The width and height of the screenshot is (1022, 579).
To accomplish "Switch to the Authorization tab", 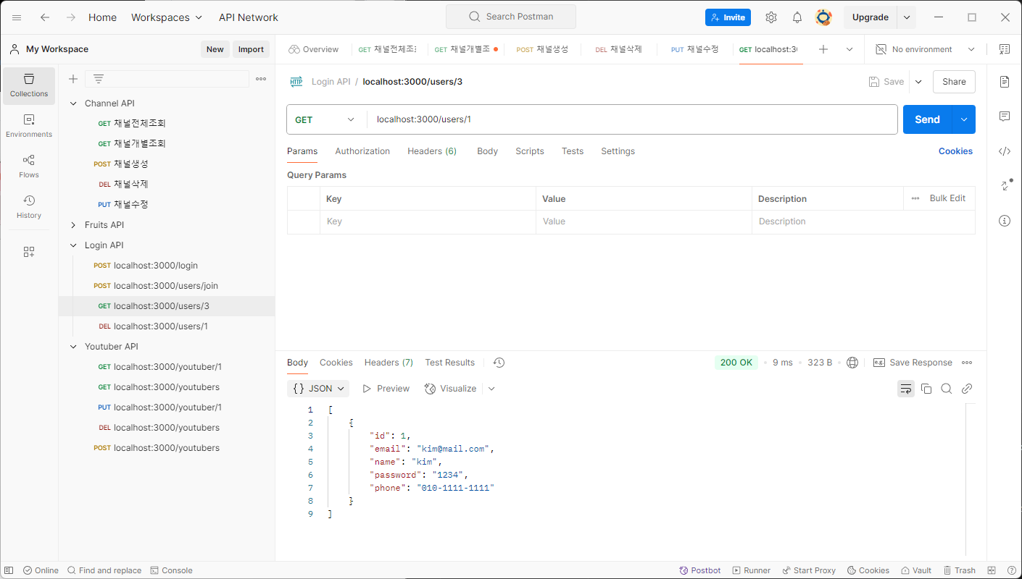I will click(x=362, y=151).
